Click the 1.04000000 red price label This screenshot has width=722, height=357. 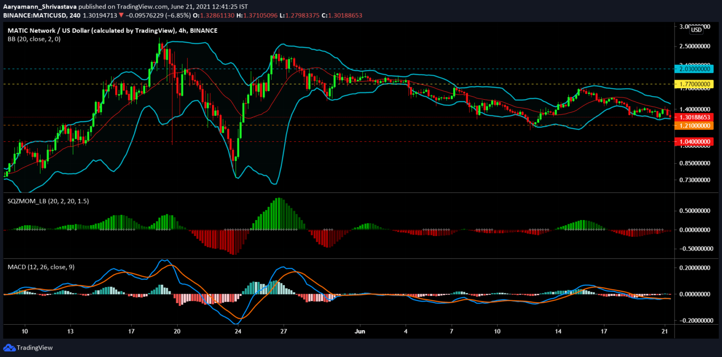coord(694,141)
